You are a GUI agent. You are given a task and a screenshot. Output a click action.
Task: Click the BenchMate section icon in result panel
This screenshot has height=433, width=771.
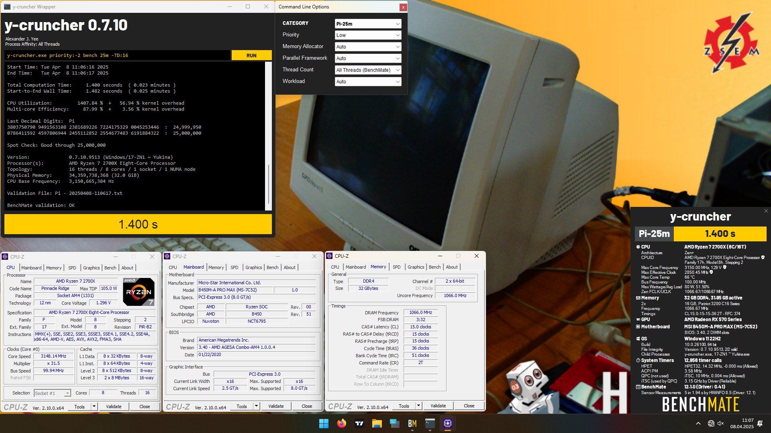[x=638, y=387]
